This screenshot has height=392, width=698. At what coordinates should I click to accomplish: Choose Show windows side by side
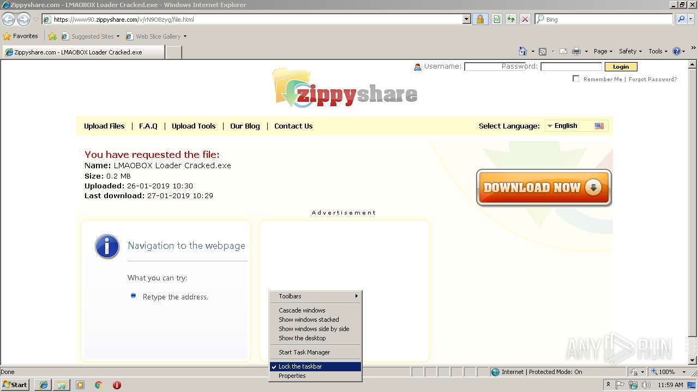316,329
